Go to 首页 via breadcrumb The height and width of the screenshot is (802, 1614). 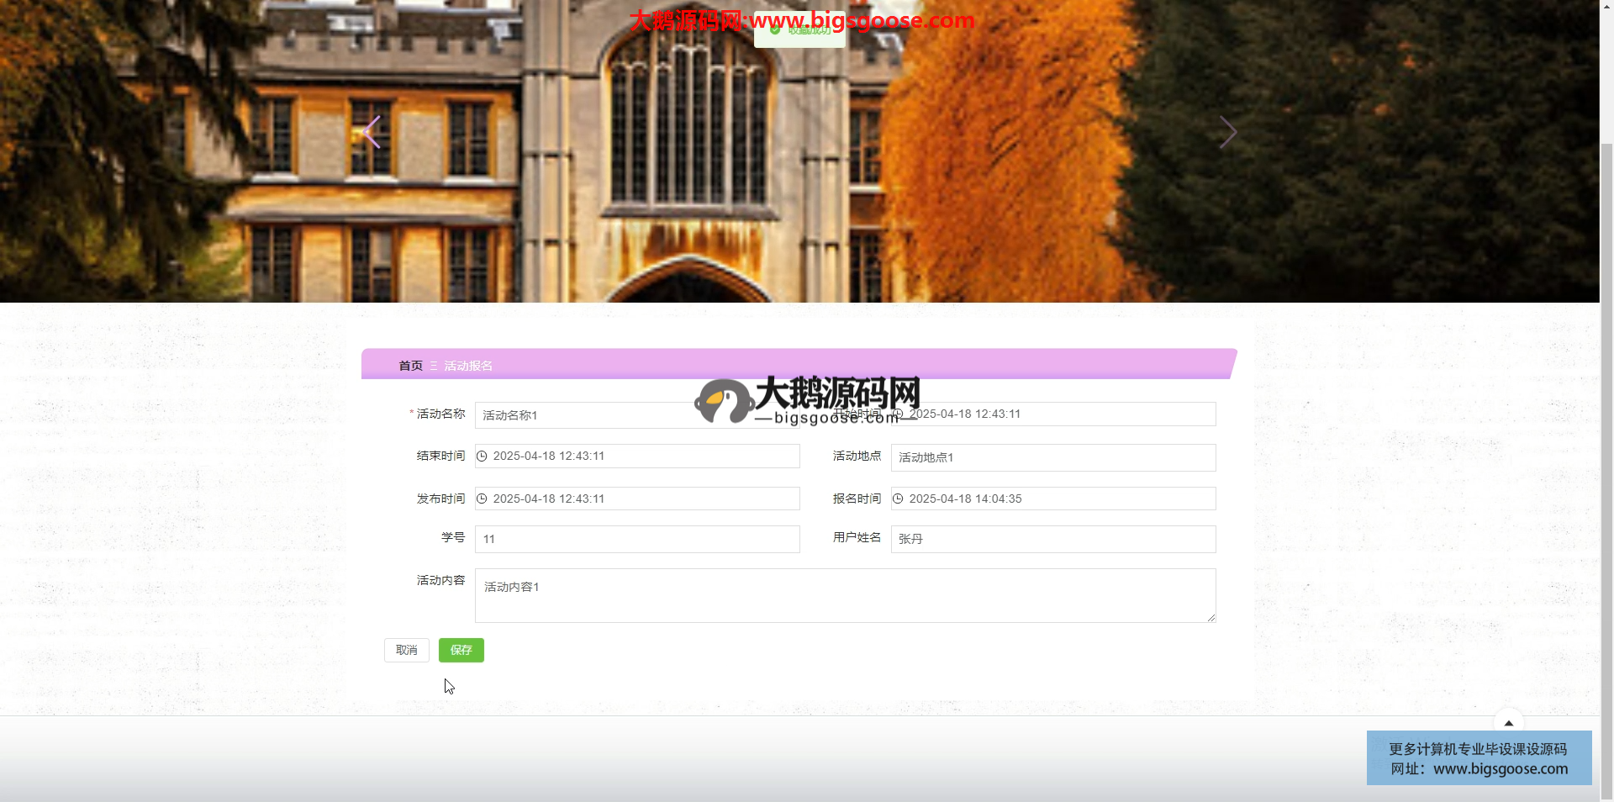tap(410, 366)
